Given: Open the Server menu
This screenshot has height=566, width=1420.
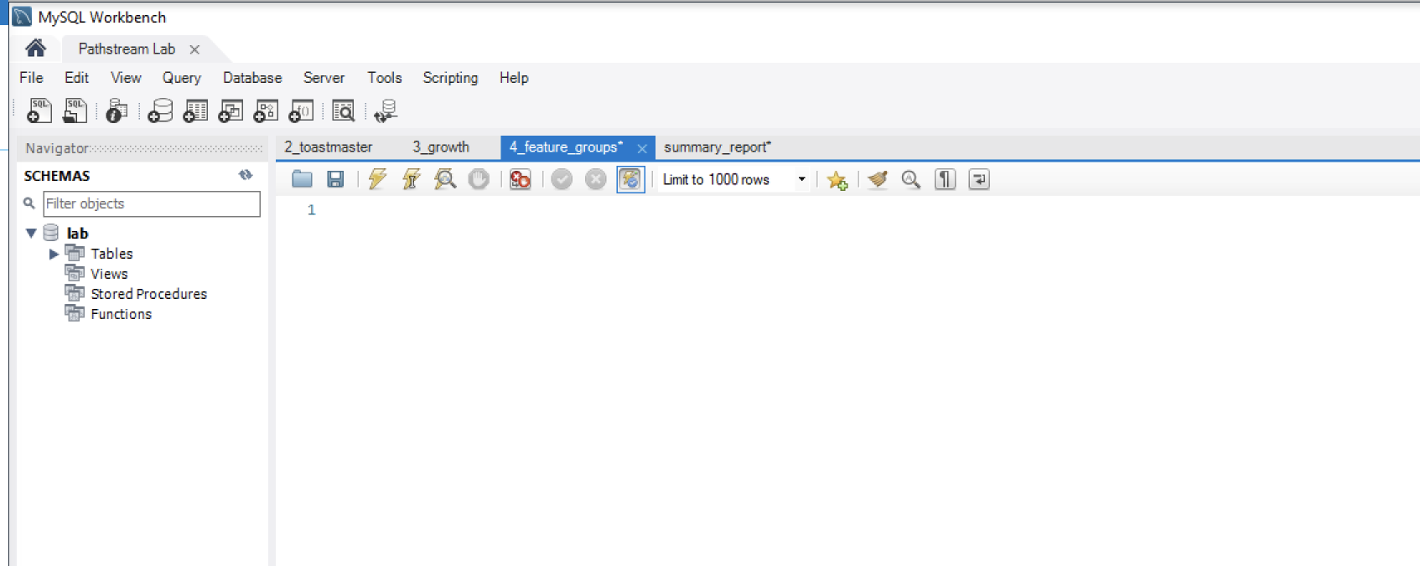Looking at the screenshot, I should coord(324,78).
